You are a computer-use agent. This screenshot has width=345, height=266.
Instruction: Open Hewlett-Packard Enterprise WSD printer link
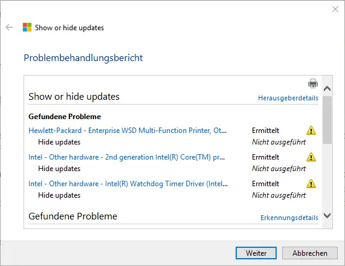(127, 131)
